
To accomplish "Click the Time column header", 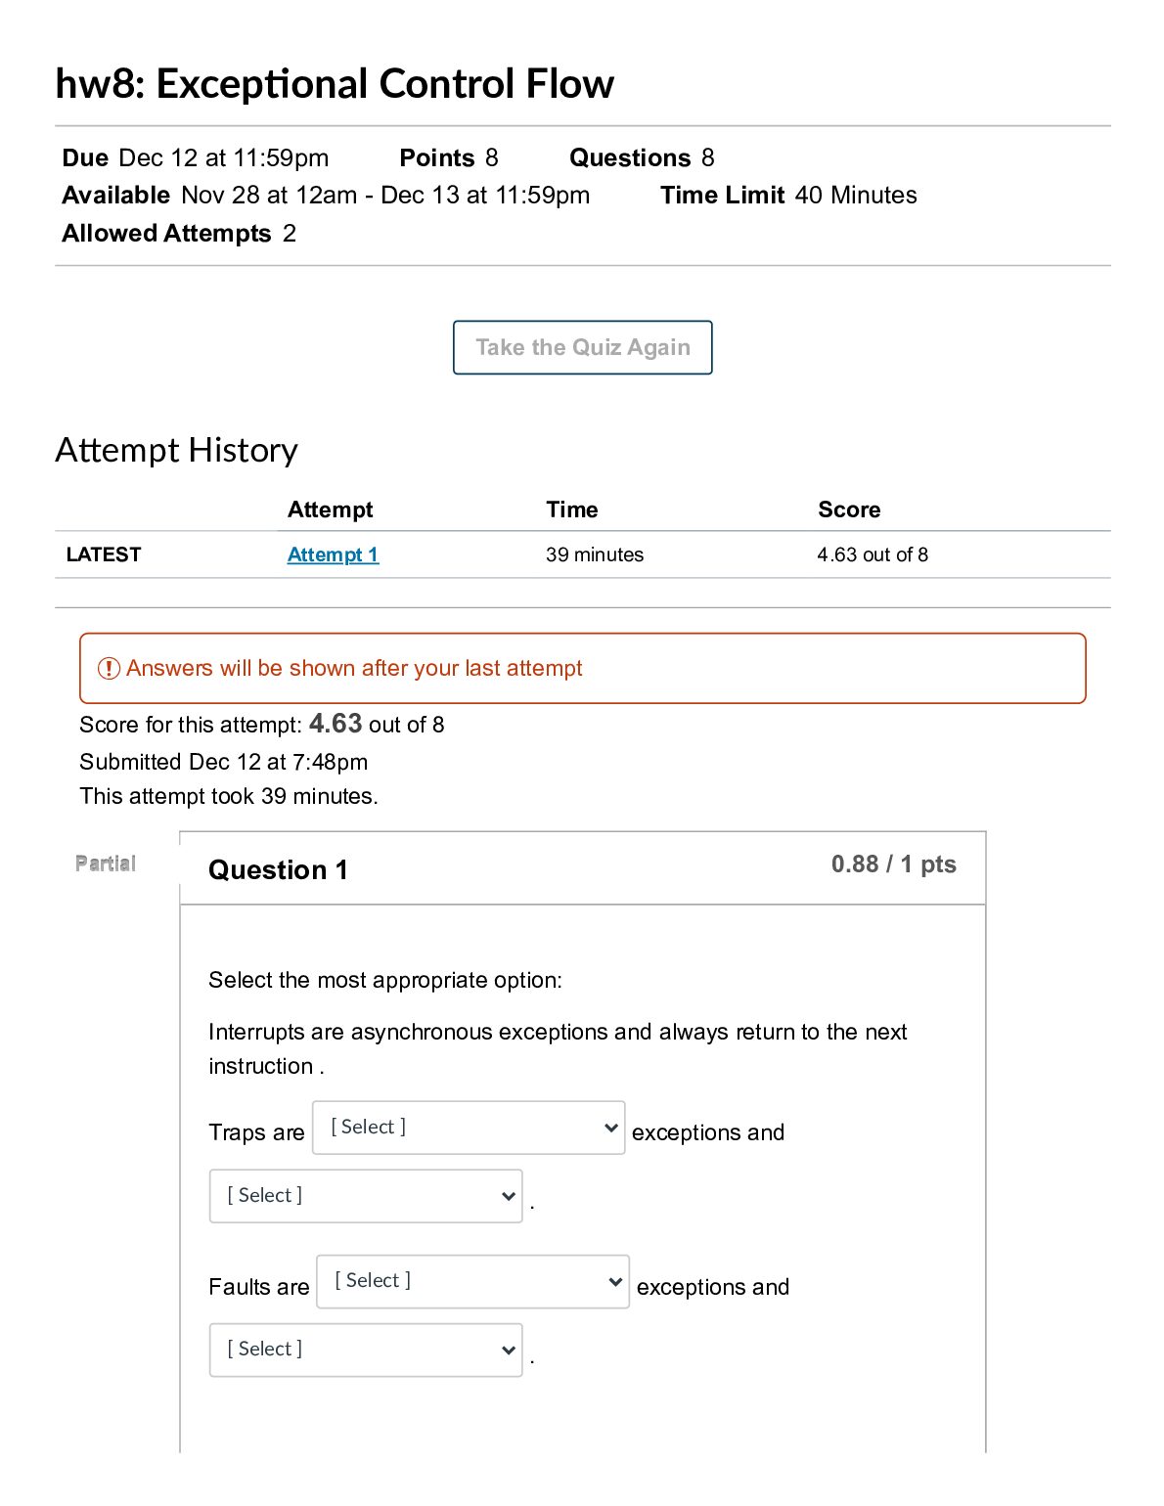I will (x=572, y=509).
